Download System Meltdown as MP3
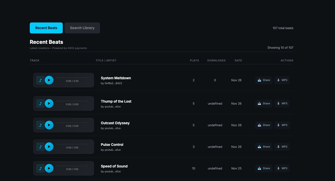Viewport: 335px width, 181px height. [282, 80]
